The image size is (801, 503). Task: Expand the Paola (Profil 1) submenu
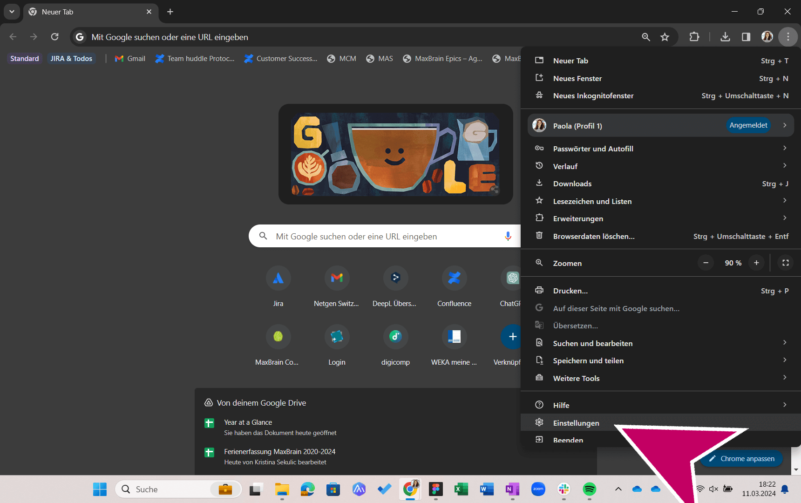[x=785, y=125]
